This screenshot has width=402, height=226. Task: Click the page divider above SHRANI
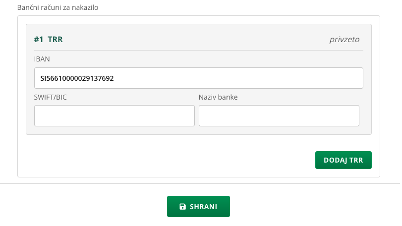coord(200,183)
